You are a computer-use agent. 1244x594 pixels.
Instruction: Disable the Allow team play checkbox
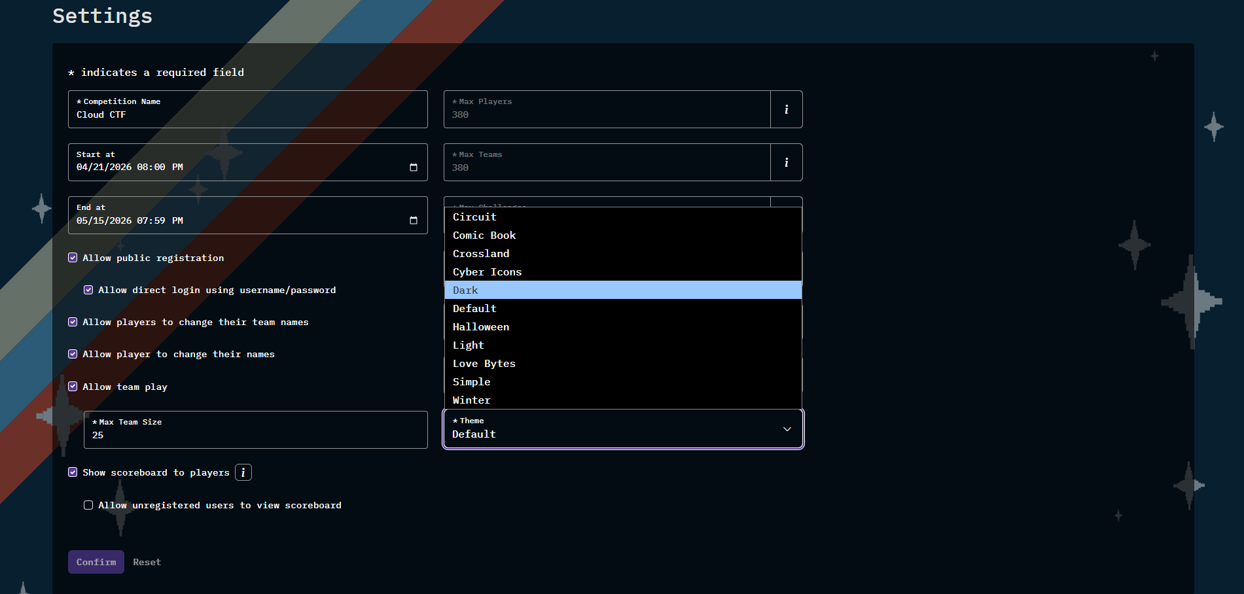click(x=73, y=387)
